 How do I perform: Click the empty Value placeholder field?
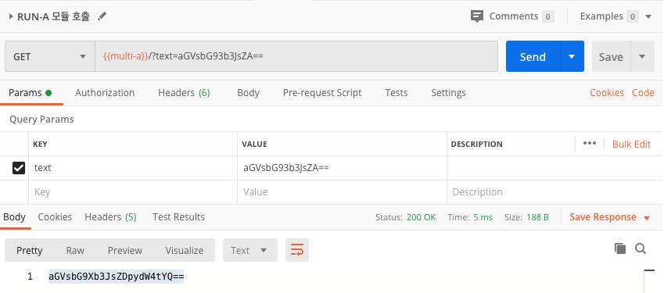click(342, 192)
